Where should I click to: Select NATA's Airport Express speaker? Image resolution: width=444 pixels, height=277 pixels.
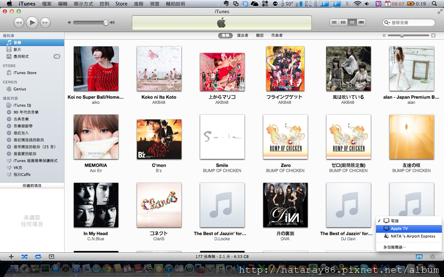click(x=409, y=236)
